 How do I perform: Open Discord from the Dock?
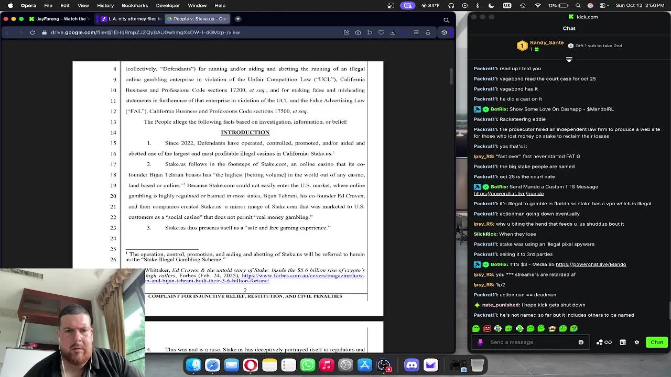[x=412, y=365]
